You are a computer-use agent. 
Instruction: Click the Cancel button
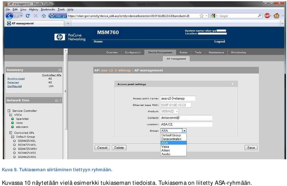click(x=102, y=148)
